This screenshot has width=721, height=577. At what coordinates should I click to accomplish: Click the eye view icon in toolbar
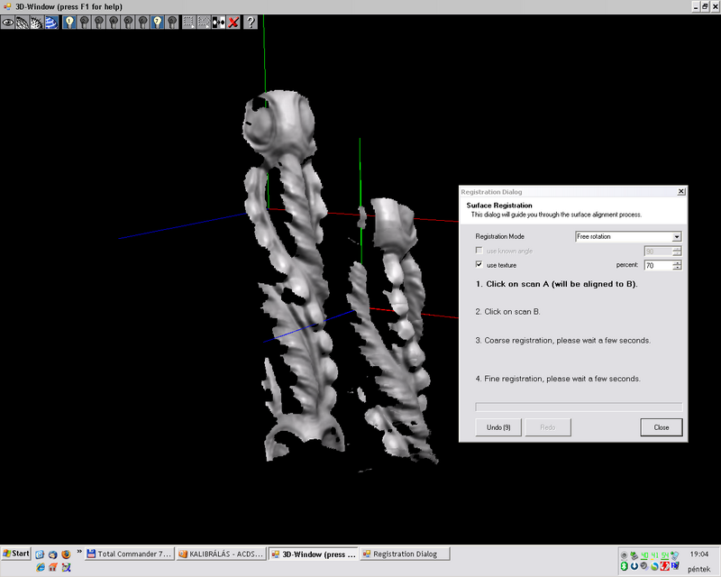[8, 22]
